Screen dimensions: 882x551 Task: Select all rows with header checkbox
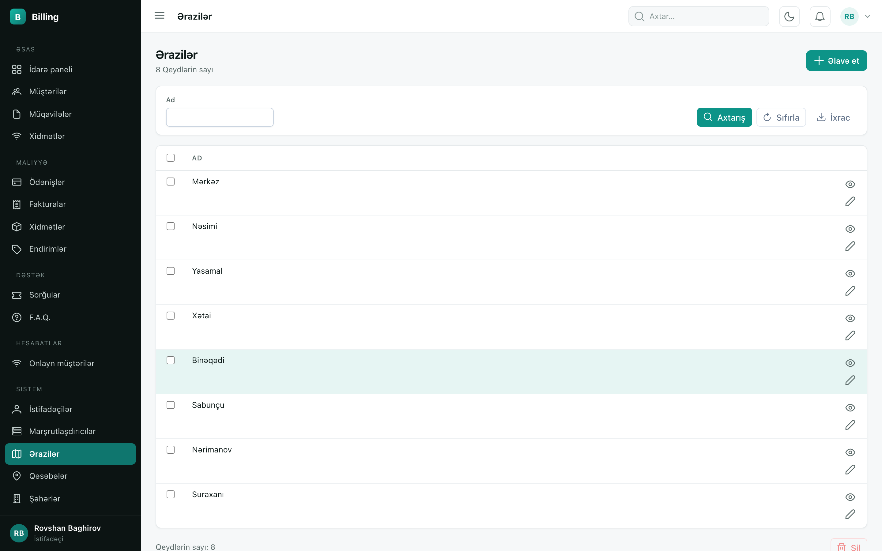tap(171, 158)
